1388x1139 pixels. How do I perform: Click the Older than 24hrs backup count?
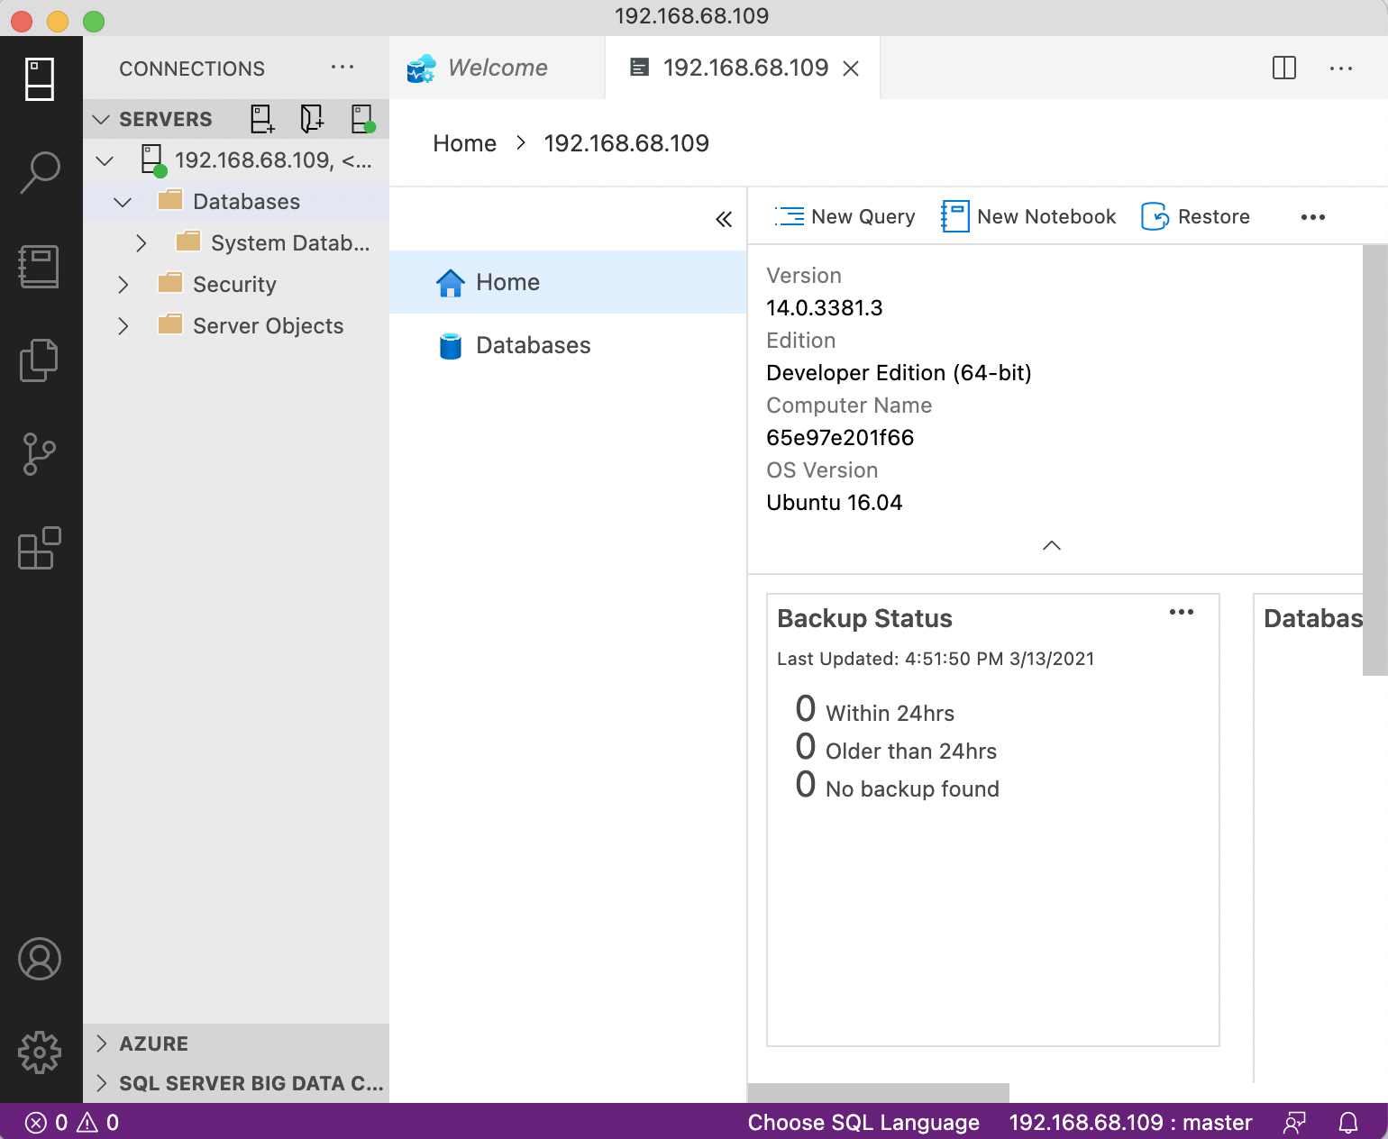coord(806,747)
